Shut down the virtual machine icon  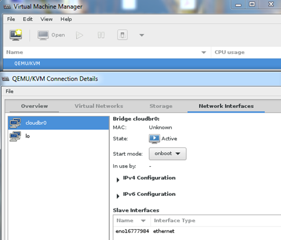click(x=122, y=35)
